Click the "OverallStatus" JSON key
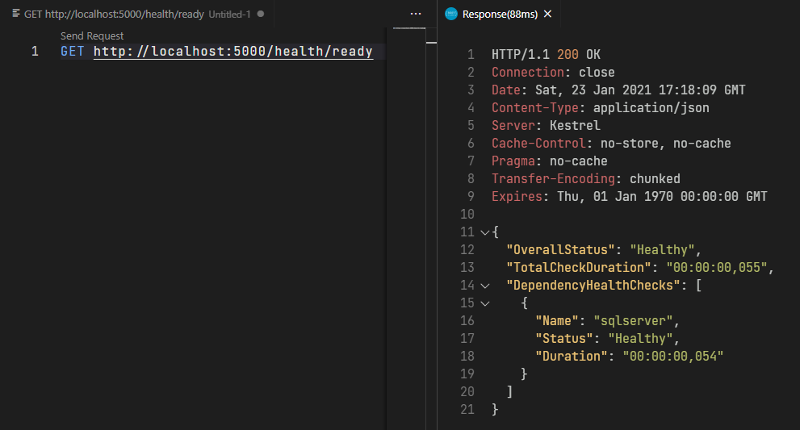 [x=561, y=250]
